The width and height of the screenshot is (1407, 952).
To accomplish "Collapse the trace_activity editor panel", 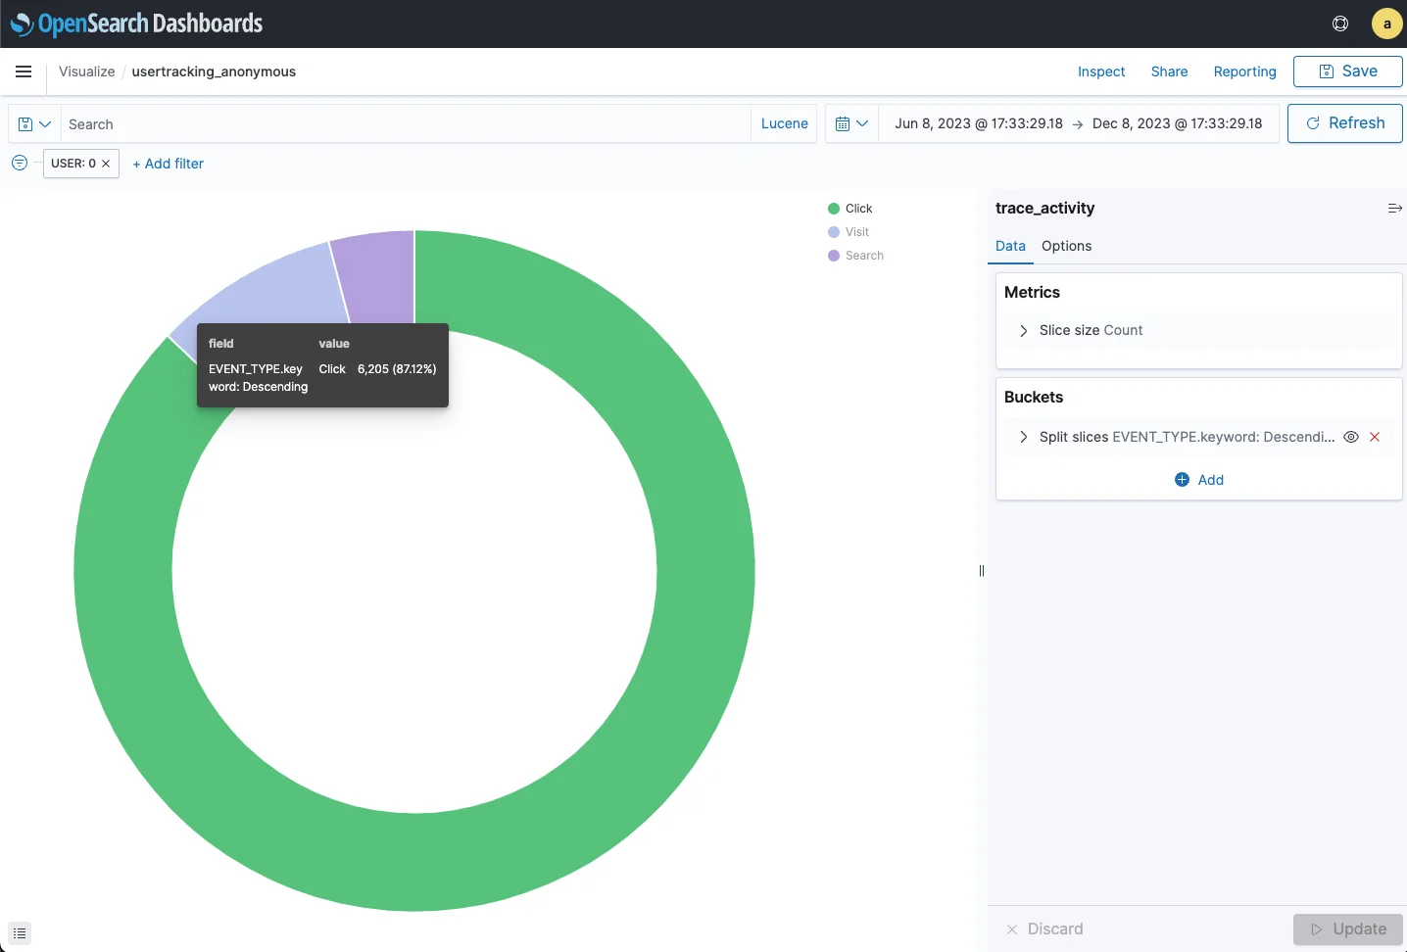I will [1394, 209].
